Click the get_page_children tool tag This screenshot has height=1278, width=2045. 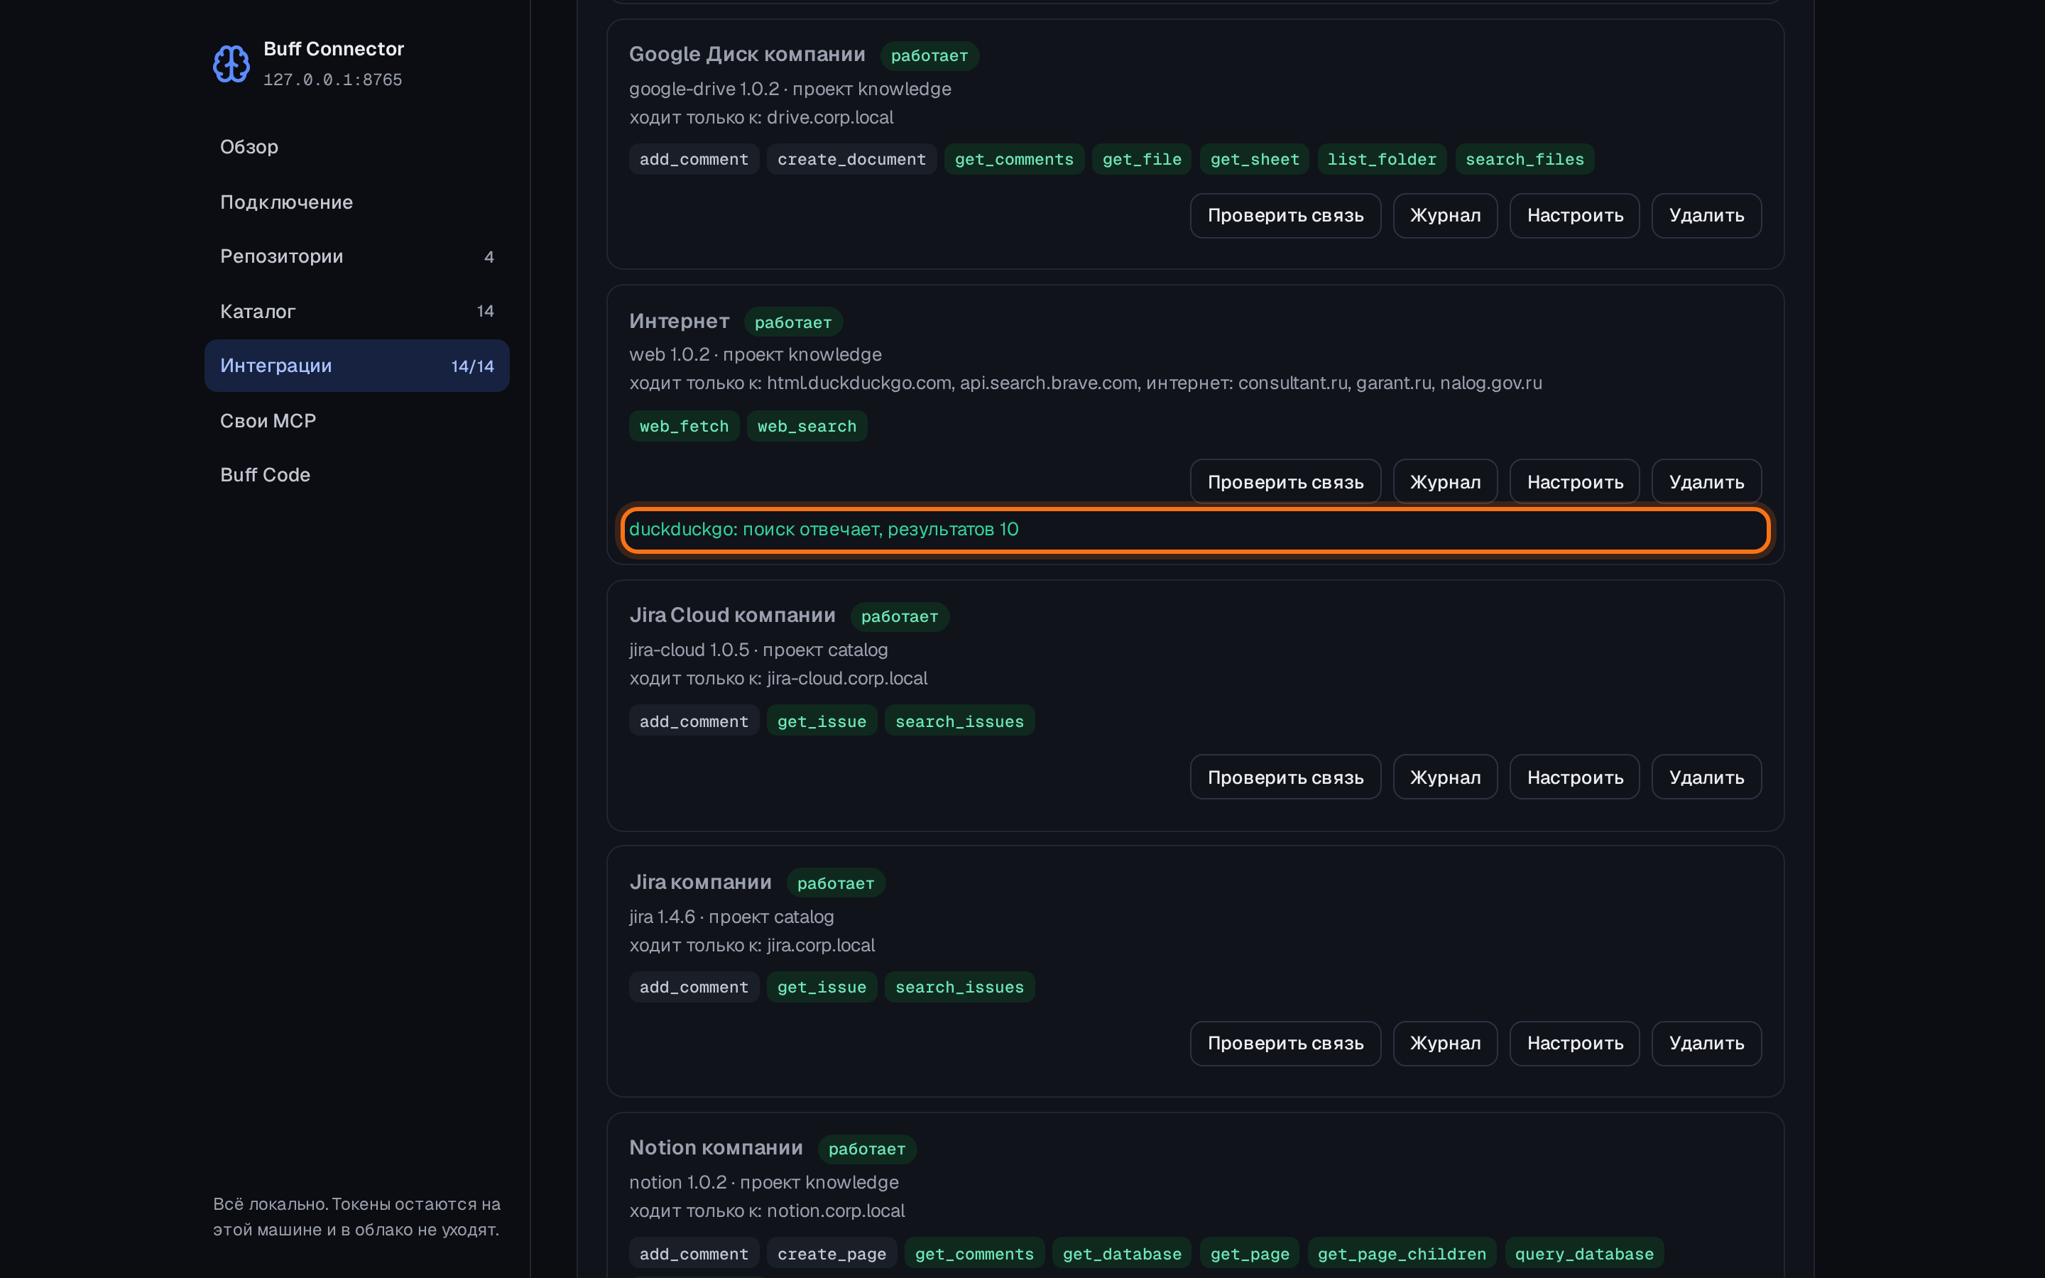tap(1401, 1253)
